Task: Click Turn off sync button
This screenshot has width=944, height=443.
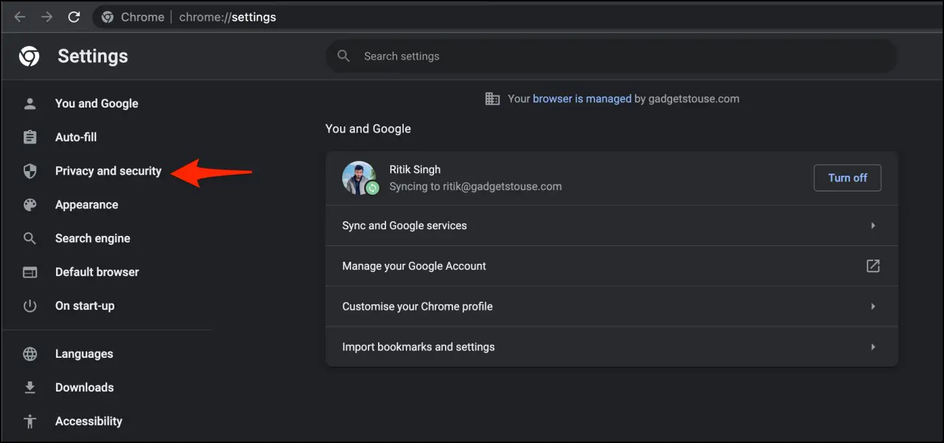Action: 847,178
